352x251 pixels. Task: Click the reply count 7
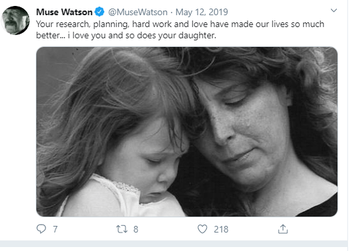55,229
